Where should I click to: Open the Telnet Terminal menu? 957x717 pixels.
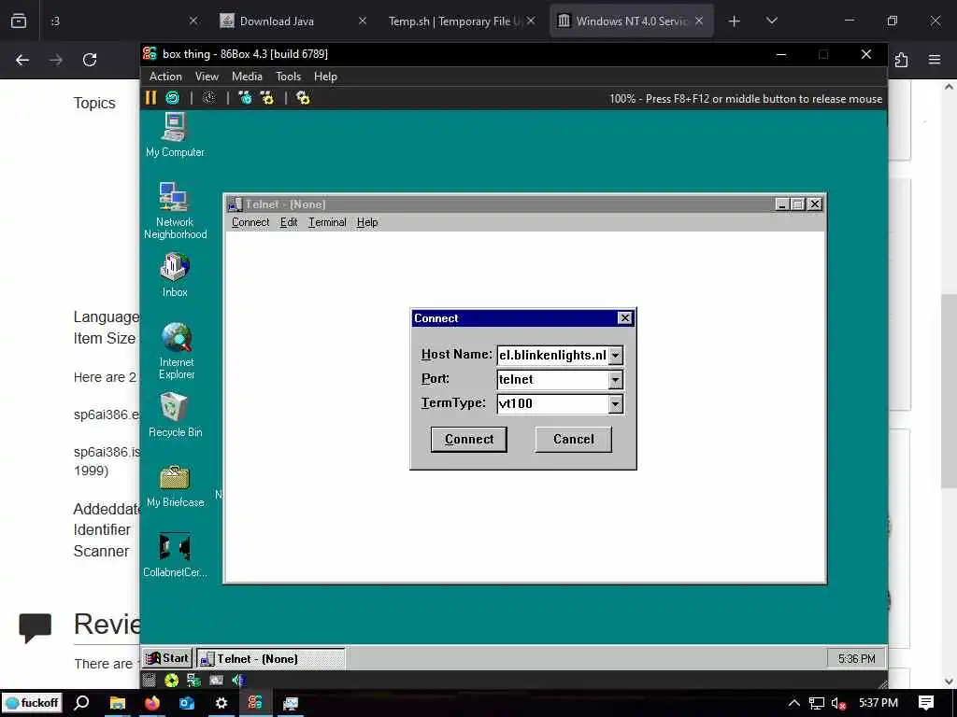327,222
